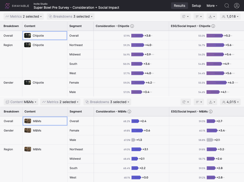The height and width of the screenshot is (182, 244).
Task: Click +5.2 Chipotle overall ESG lift value
Action: (x=227, y=36)
